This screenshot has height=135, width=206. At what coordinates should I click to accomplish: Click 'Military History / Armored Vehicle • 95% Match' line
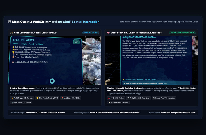click(139, 38)
